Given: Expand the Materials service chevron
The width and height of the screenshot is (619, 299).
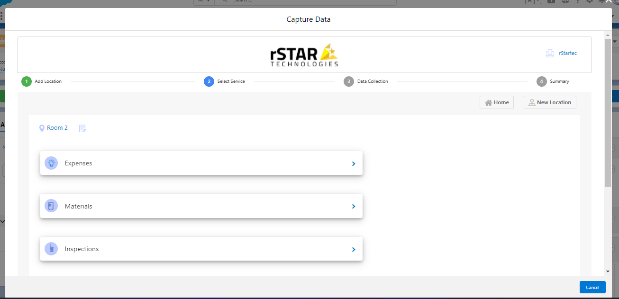Looking at the screenshot, I should coord(353,206).
